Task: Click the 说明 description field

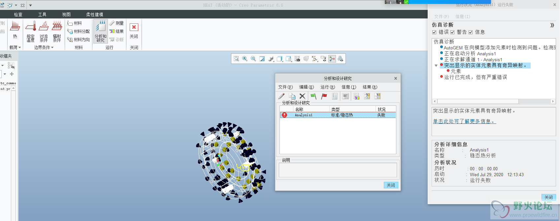Action: (x=338, y=170)
